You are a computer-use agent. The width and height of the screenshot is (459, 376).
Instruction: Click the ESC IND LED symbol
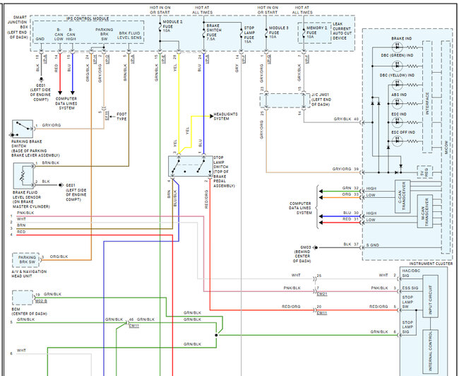pos(397,122)
